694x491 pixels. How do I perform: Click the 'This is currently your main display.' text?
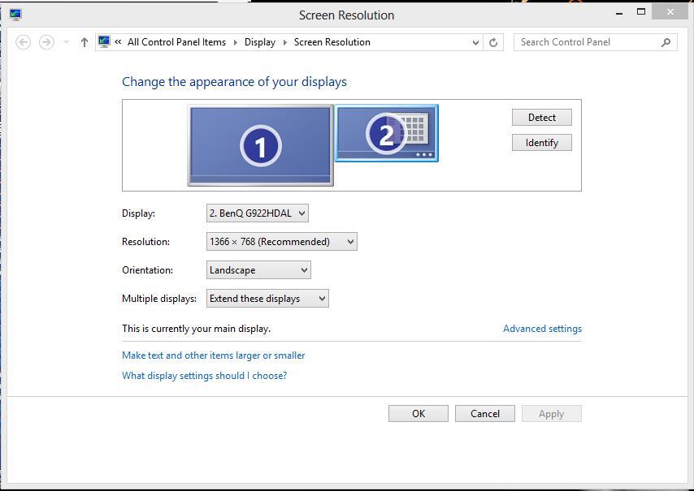click(x=196, y=329)
